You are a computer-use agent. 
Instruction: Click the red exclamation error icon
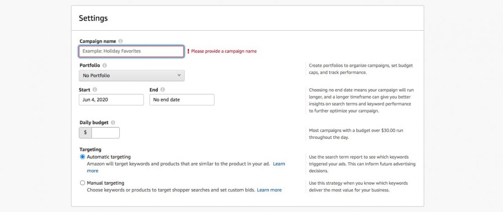(188, 51)
